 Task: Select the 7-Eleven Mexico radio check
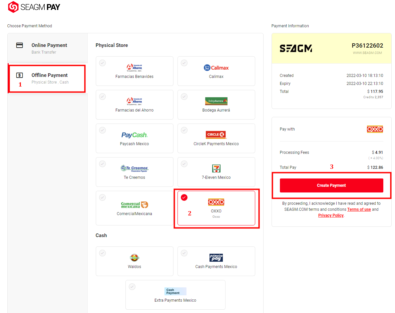(x=184, y=164)
